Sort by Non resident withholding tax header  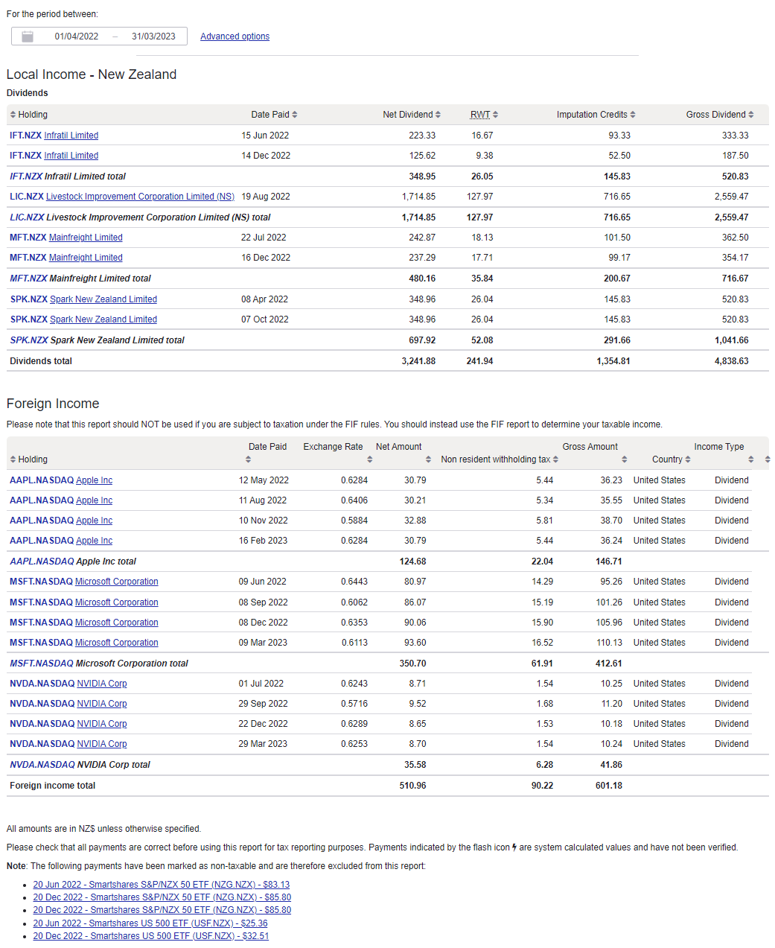point(500,459)
